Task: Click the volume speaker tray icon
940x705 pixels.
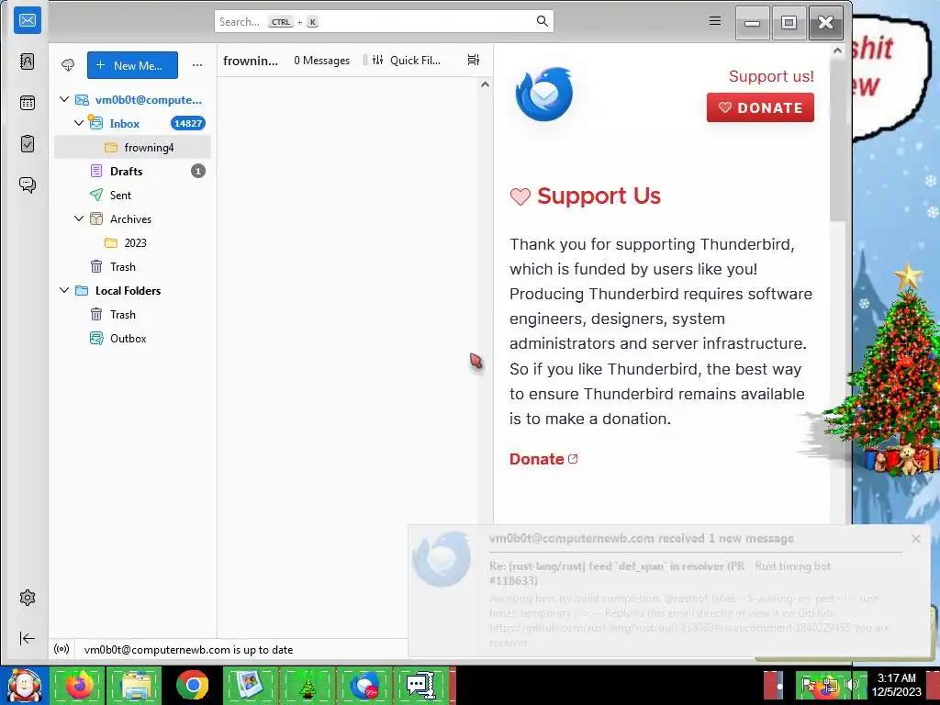Action: click(851, 685)
